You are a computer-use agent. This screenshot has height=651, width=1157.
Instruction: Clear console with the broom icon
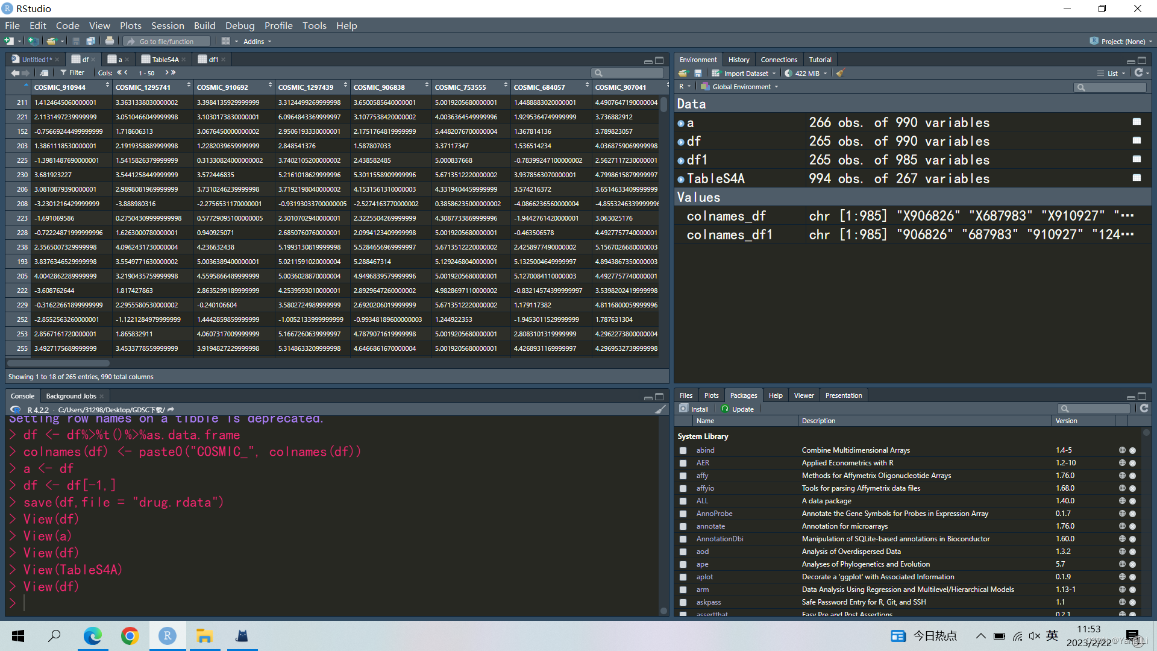click(x=660, y=409)
